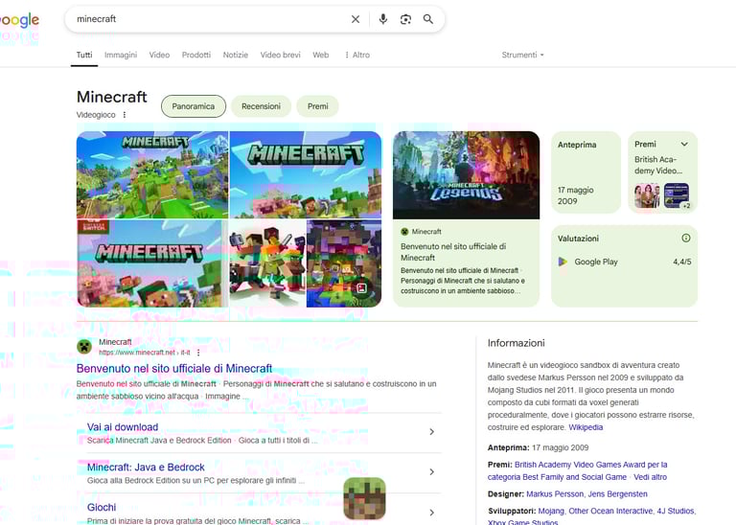Select the Recensioni chip
Screen dimensions: 736x525
261,106
